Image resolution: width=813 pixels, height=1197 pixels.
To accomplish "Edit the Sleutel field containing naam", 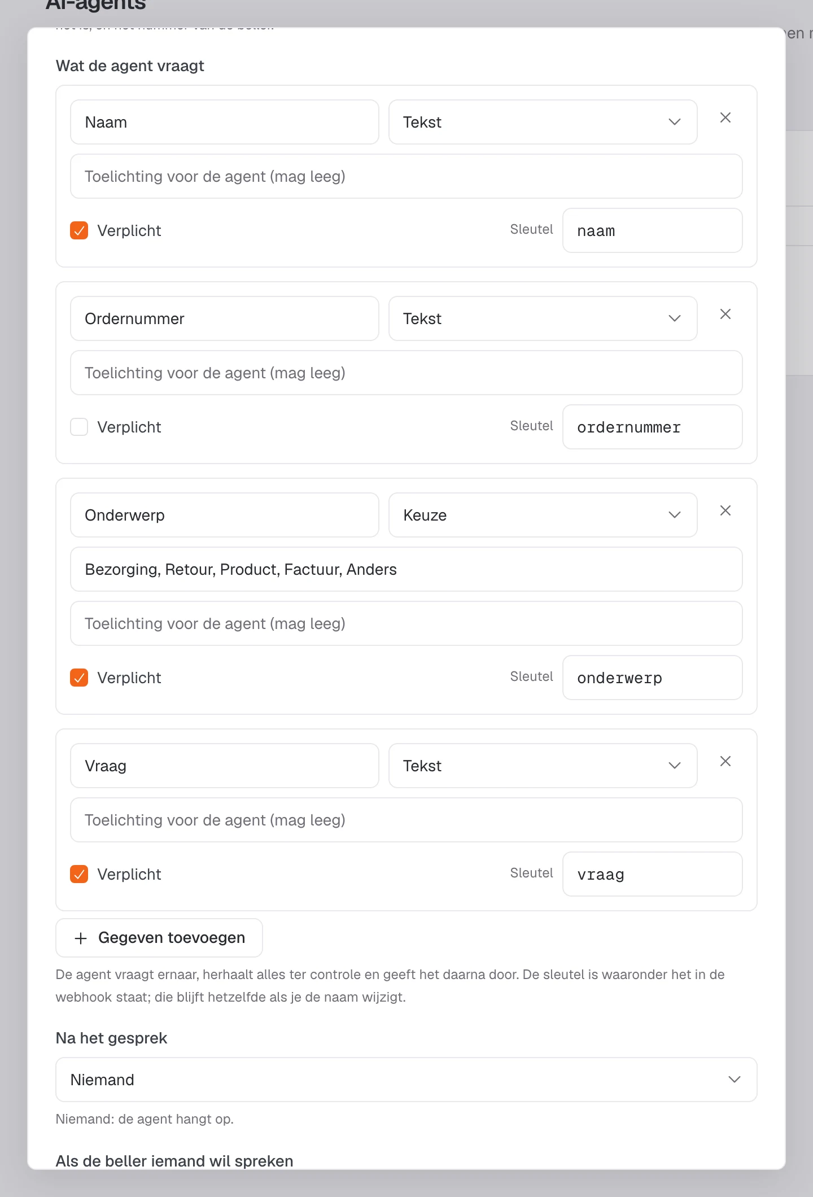I will [x=653, y=230].
